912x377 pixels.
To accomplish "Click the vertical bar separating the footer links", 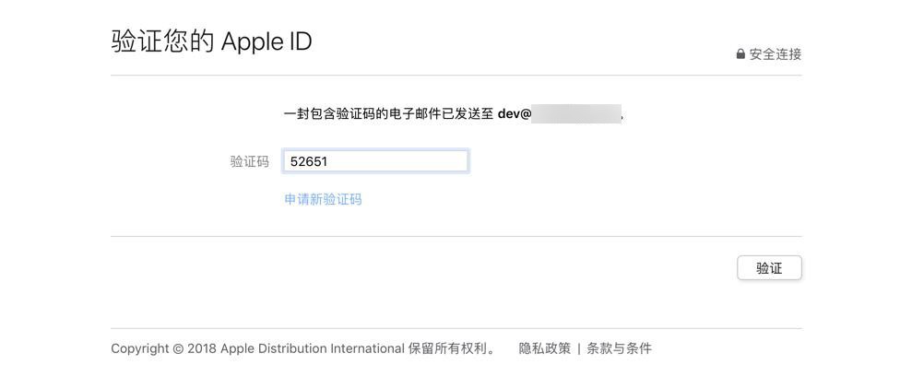I will pyautogui.click(x=579, y=348).
